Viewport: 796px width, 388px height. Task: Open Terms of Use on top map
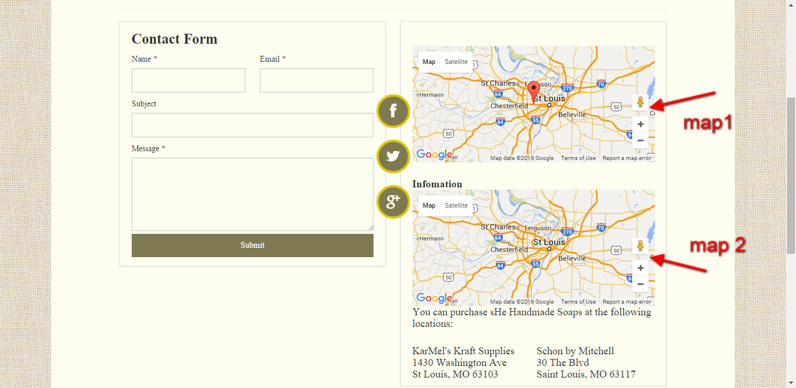tap(578, 158)
